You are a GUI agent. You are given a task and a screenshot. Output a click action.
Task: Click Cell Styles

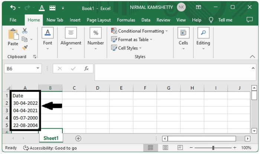click(x=126, y=48)
